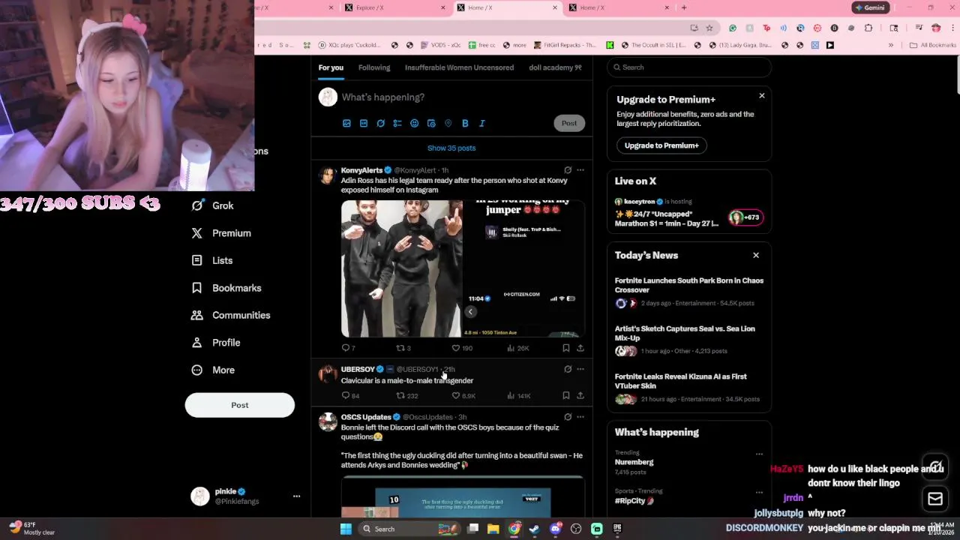The image size is (960, 540).
Task: Open Communities in the sidebar
Action: click(231, 315)
